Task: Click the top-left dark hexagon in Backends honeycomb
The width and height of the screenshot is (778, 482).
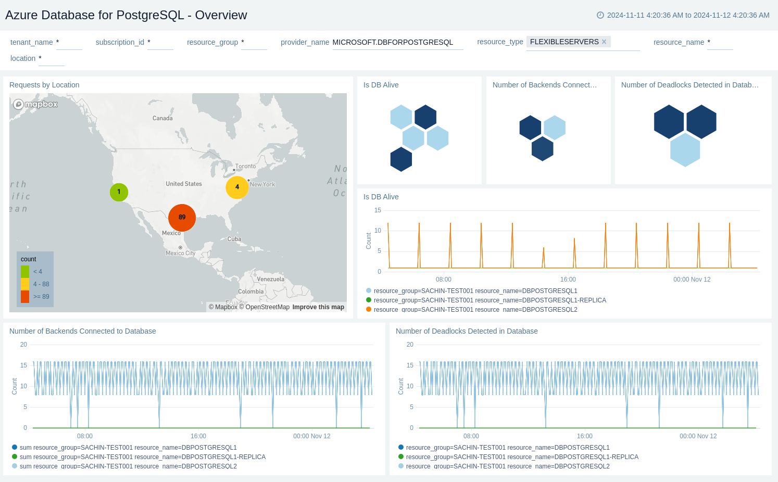Action: [x=530, y=128]
